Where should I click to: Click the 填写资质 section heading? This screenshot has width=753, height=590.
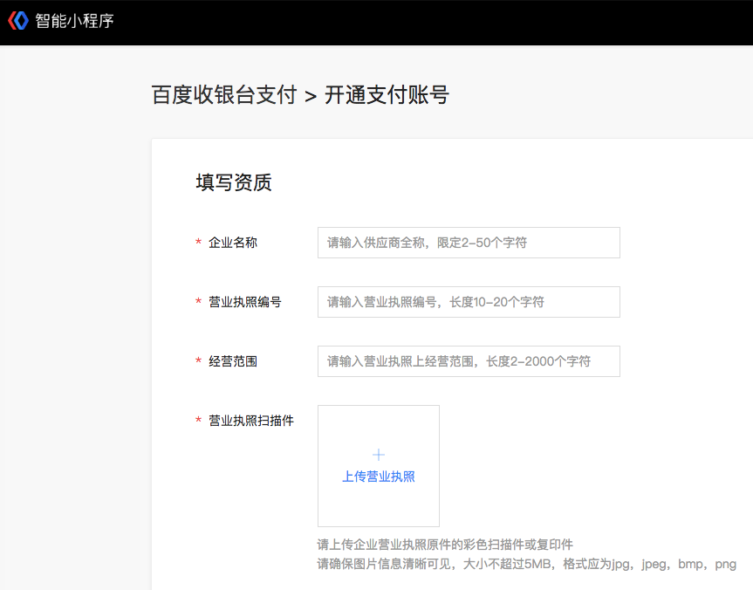234,182
